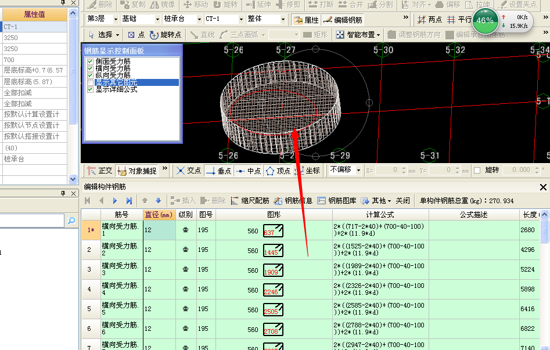
Task: Enable 顶点 vertex snap
Action: point(278,171)
